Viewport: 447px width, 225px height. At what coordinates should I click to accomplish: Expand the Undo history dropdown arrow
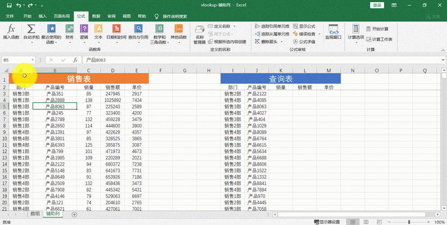(24, 5)
